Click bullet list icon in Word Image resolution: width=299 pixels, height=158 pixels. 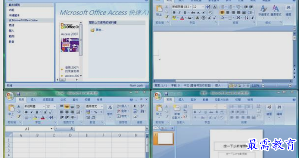(222, 7)
